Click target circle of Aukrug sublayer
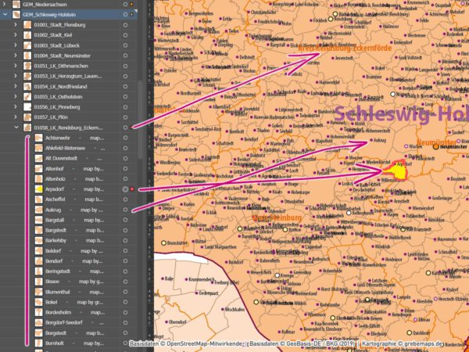Viewport: 469px width, 352px height. [x=125, y=210]
